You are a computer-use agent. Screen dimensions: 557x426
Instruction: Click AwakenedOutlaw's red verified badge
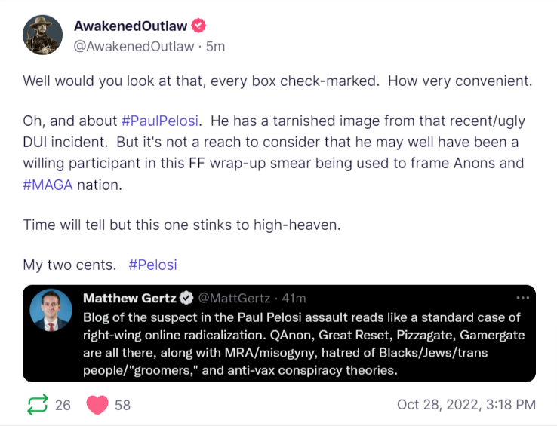(199, 26)
